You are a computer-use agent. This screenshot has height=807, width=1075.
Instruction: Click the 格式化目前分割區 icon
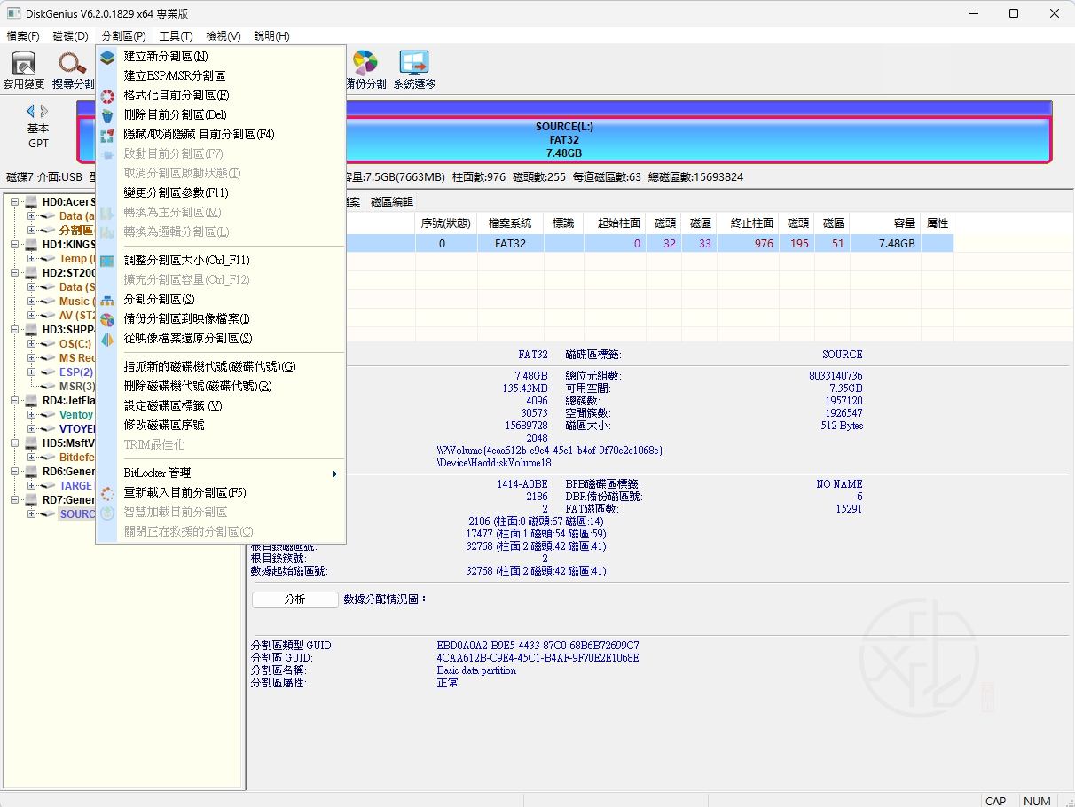pos(107,96)
